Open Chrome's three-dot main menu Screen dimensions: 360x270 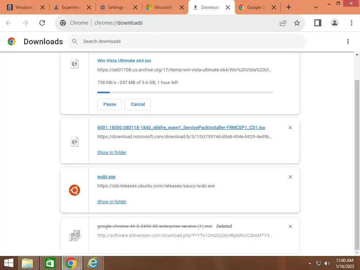pos(352,23)
